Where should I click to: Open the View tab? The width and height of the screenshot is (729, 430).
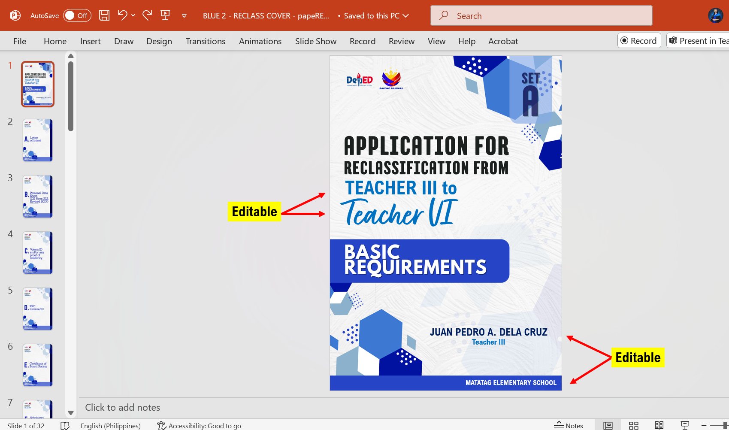click(436, 41)
